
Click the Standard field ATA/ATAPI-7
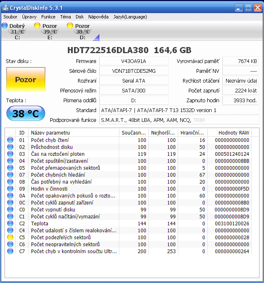pos(179,110)
